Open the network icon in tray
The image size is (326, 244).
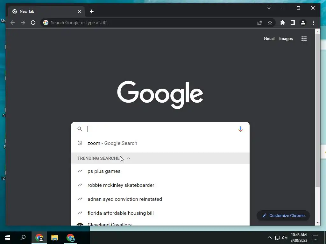coord(277,238)
